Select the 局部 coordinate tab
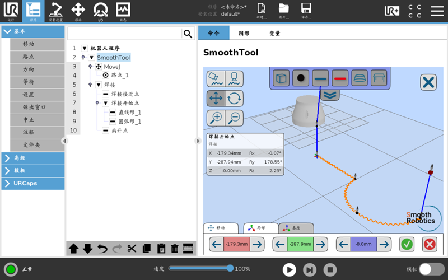Image resolution: width=448 pixels, height=280 pixels. click(x=261, y=228)
